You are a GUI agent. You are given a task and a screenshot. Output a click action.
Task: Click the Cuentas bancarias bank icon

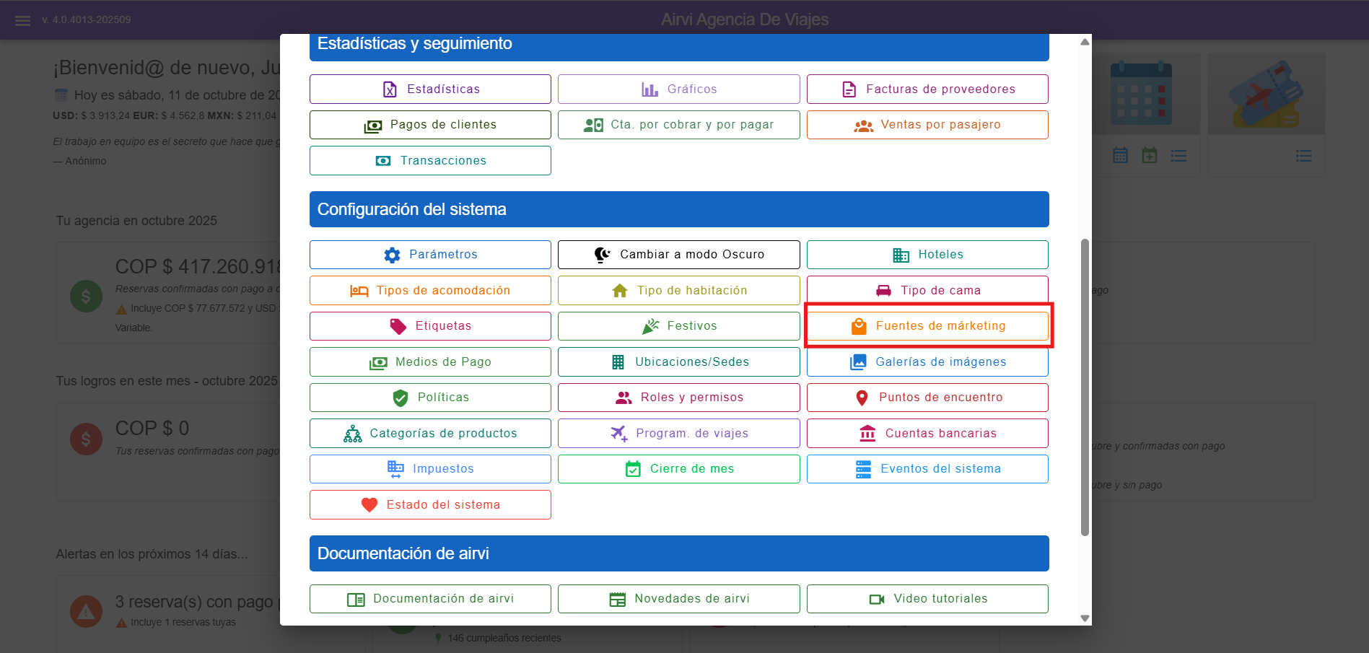pos(867,434)
